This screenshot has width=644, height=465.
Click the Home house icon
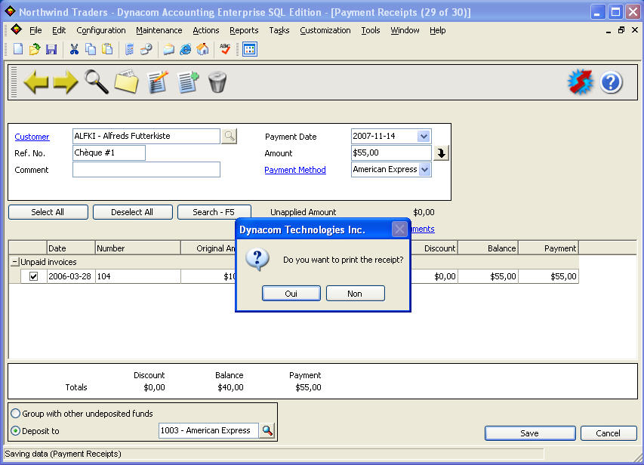202,49
